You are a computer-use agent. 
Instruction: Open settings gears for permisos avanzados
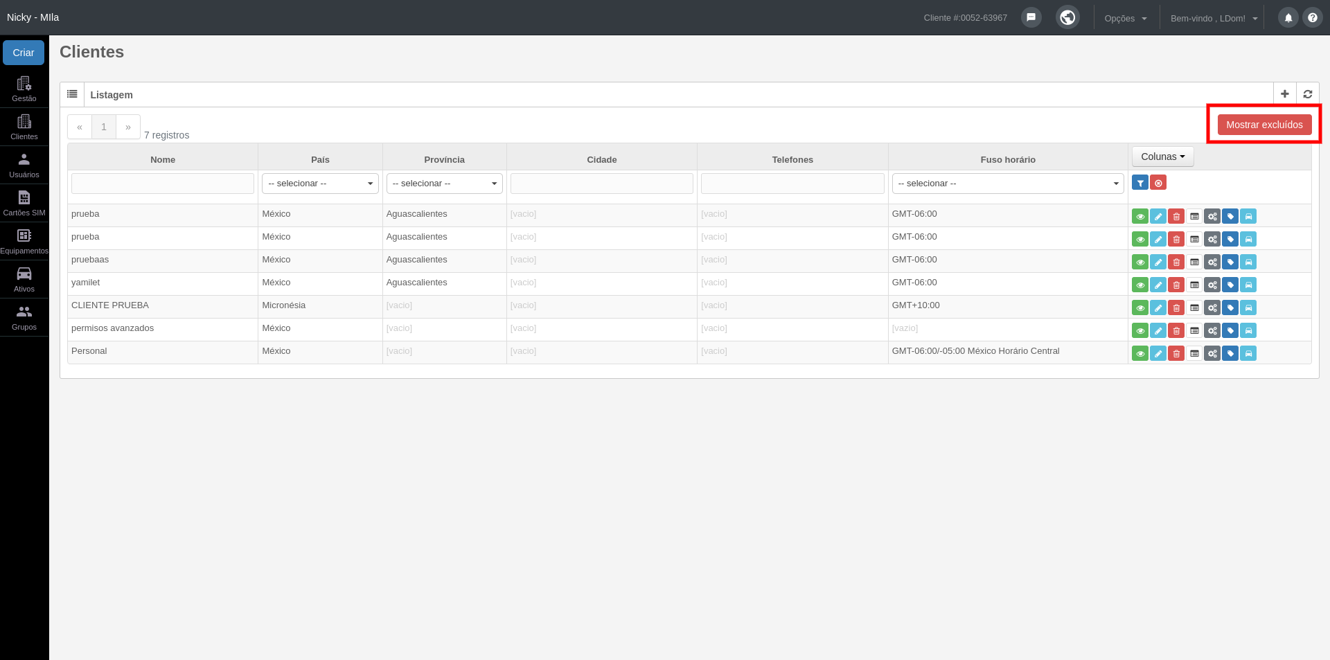tap(1212, 330)
